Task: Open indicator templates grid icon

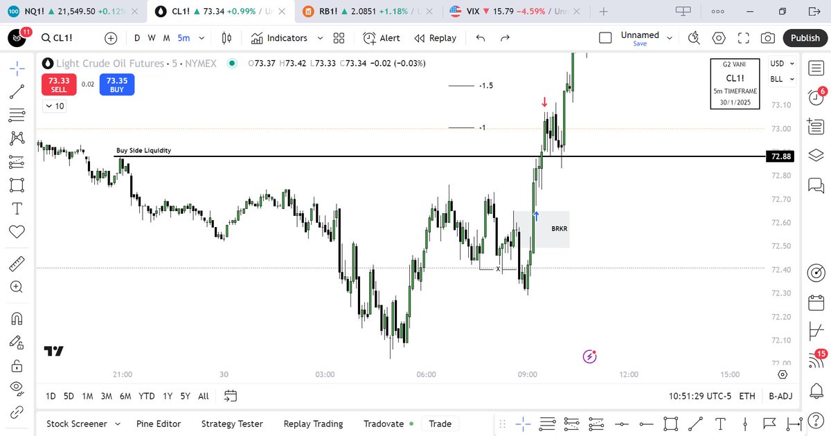Action: 339,38
